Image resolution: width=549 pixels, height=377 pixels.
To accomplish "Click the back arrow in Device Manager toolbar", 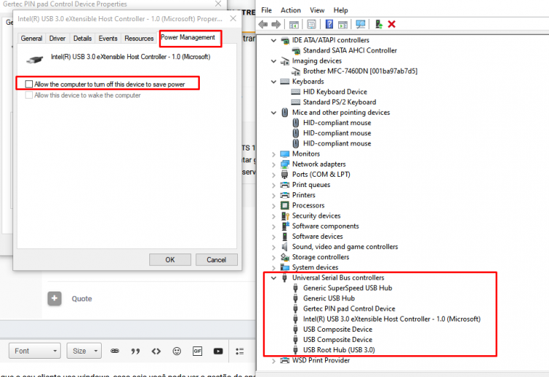I will [x=263, y=24].
